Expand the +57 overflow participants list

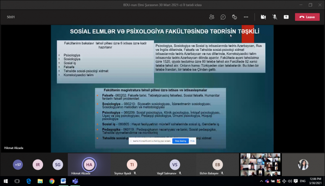(18, 164)
